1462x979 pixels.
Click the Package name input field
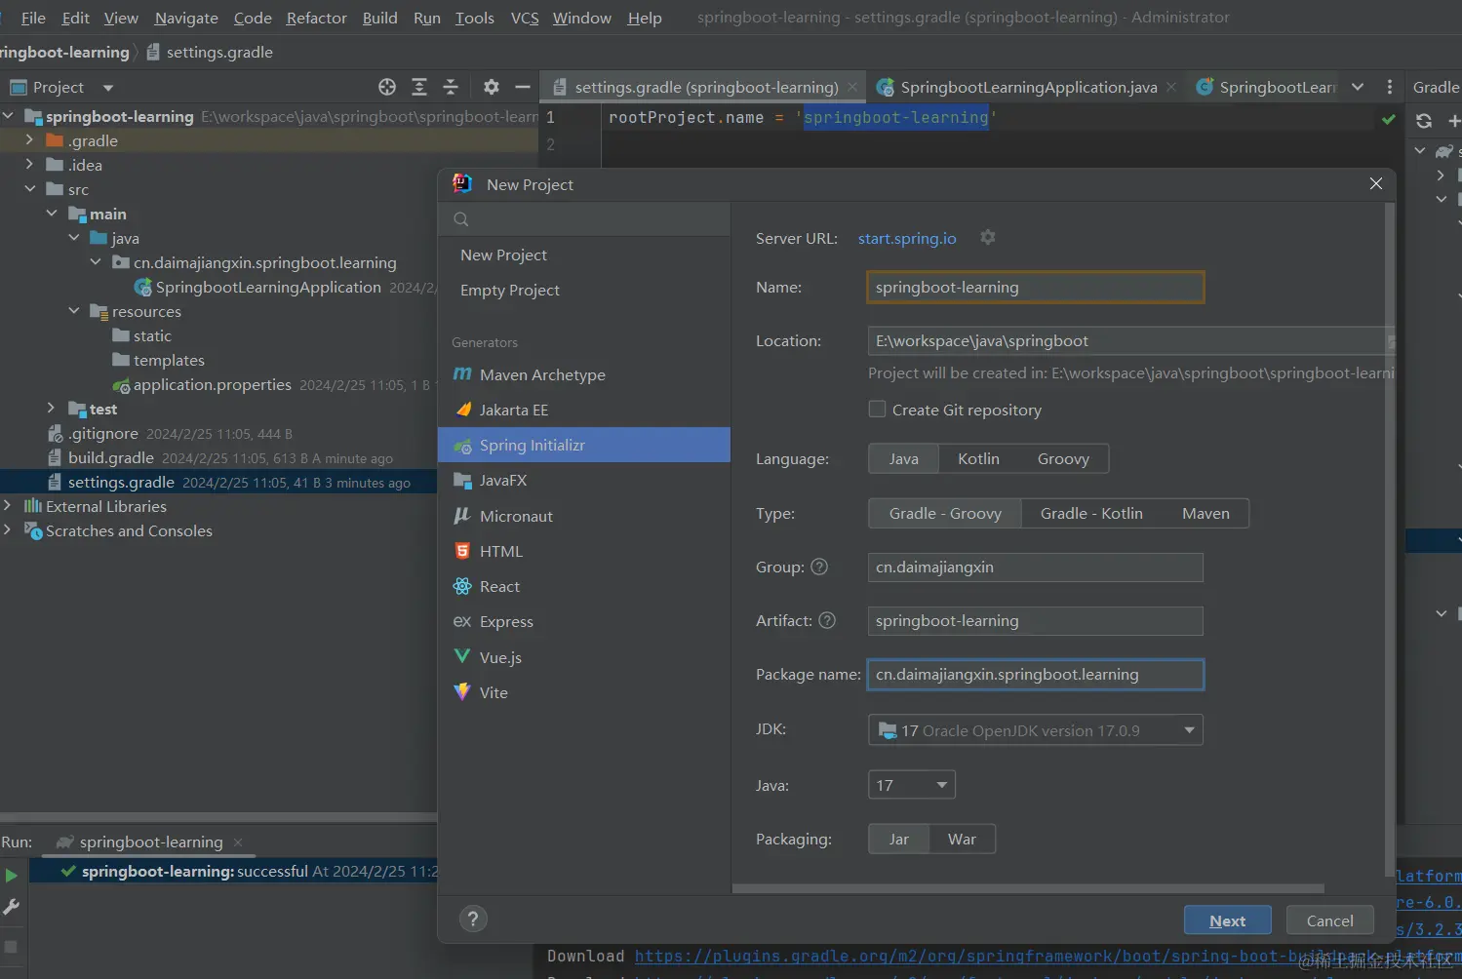click(1036, 674)
